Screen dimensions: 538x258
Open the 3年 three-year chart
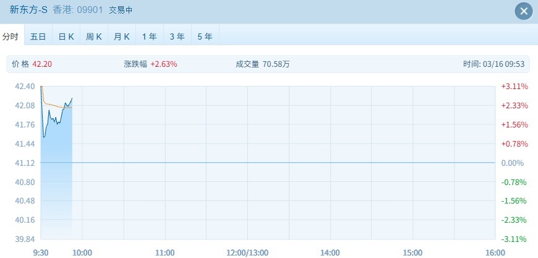177,37
